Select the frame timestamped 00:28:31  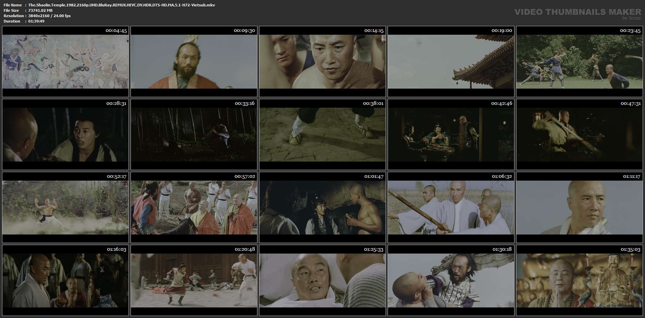click(65, 134)
